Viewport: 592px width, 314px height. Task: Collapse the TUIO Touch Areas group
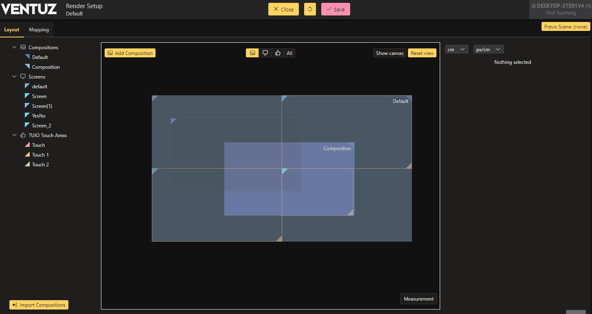14,135
